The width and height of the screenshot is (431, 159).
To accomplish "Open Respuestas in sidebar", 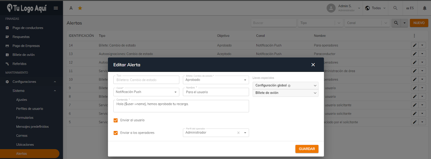I will pyautogui.click(x=21, y=37).
